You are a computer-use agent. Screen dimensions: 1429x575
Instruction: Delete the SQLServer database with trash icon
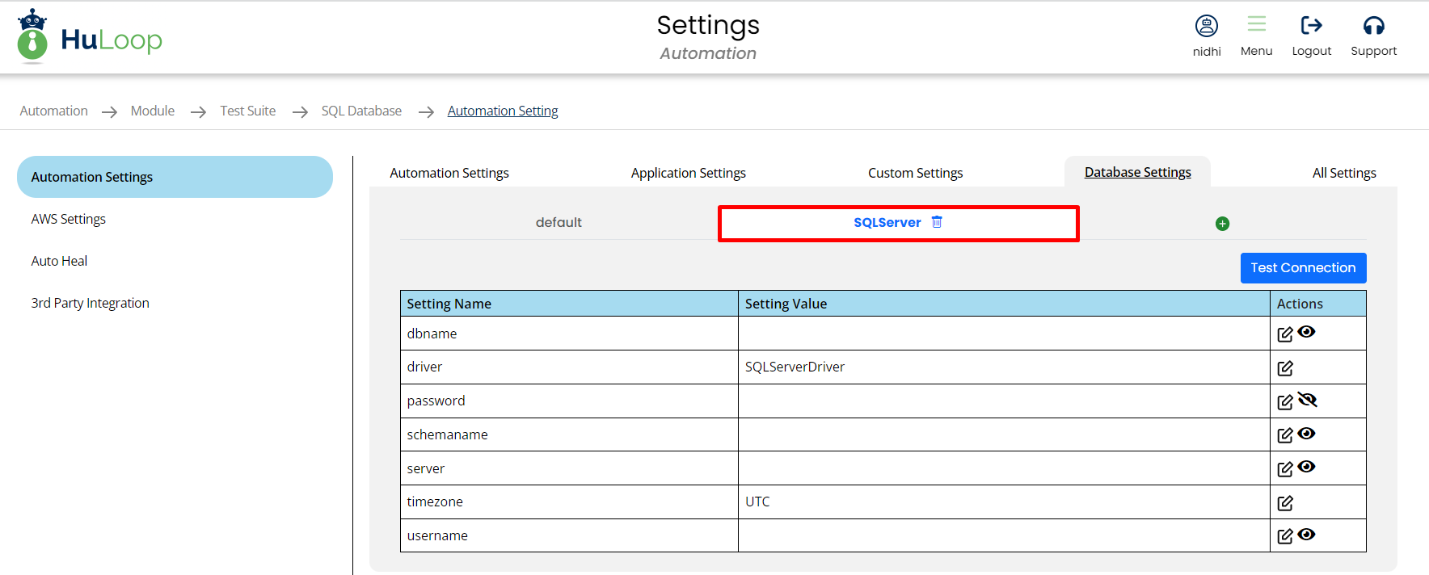click(937, 222)
